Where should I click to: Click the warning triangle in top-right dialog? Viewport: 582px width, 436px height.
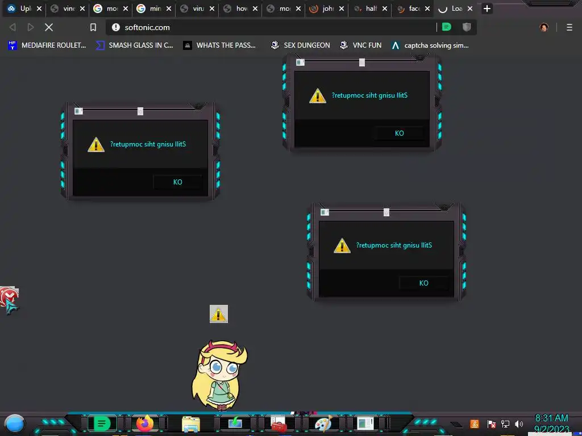[x=317, y=95]
